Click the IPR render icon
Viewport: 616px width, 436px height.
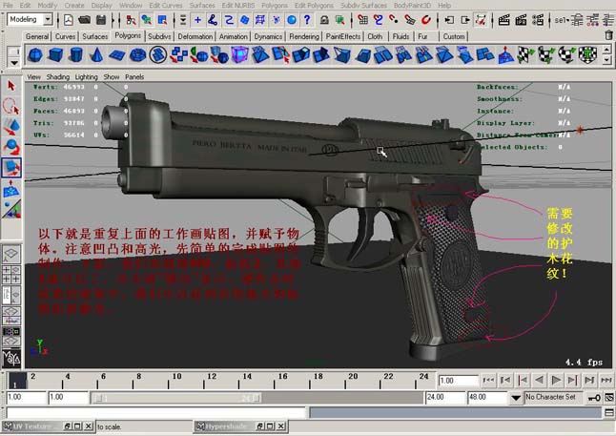click(x=521, y=20)
